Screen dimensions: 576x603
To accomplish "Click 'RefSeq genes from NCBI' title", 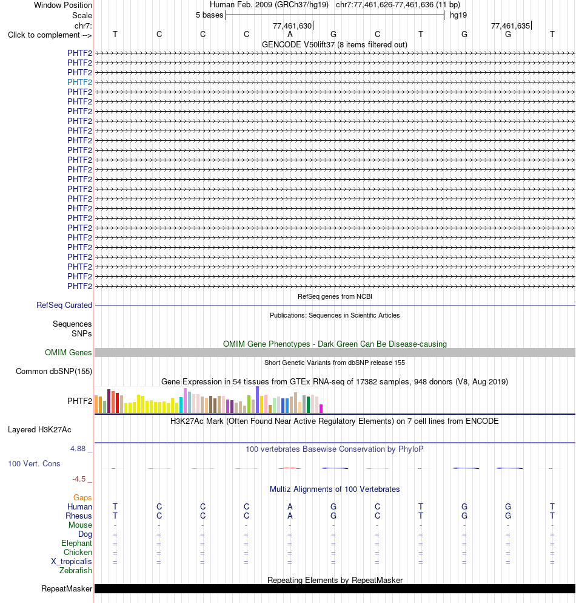I will click(335, 296).
